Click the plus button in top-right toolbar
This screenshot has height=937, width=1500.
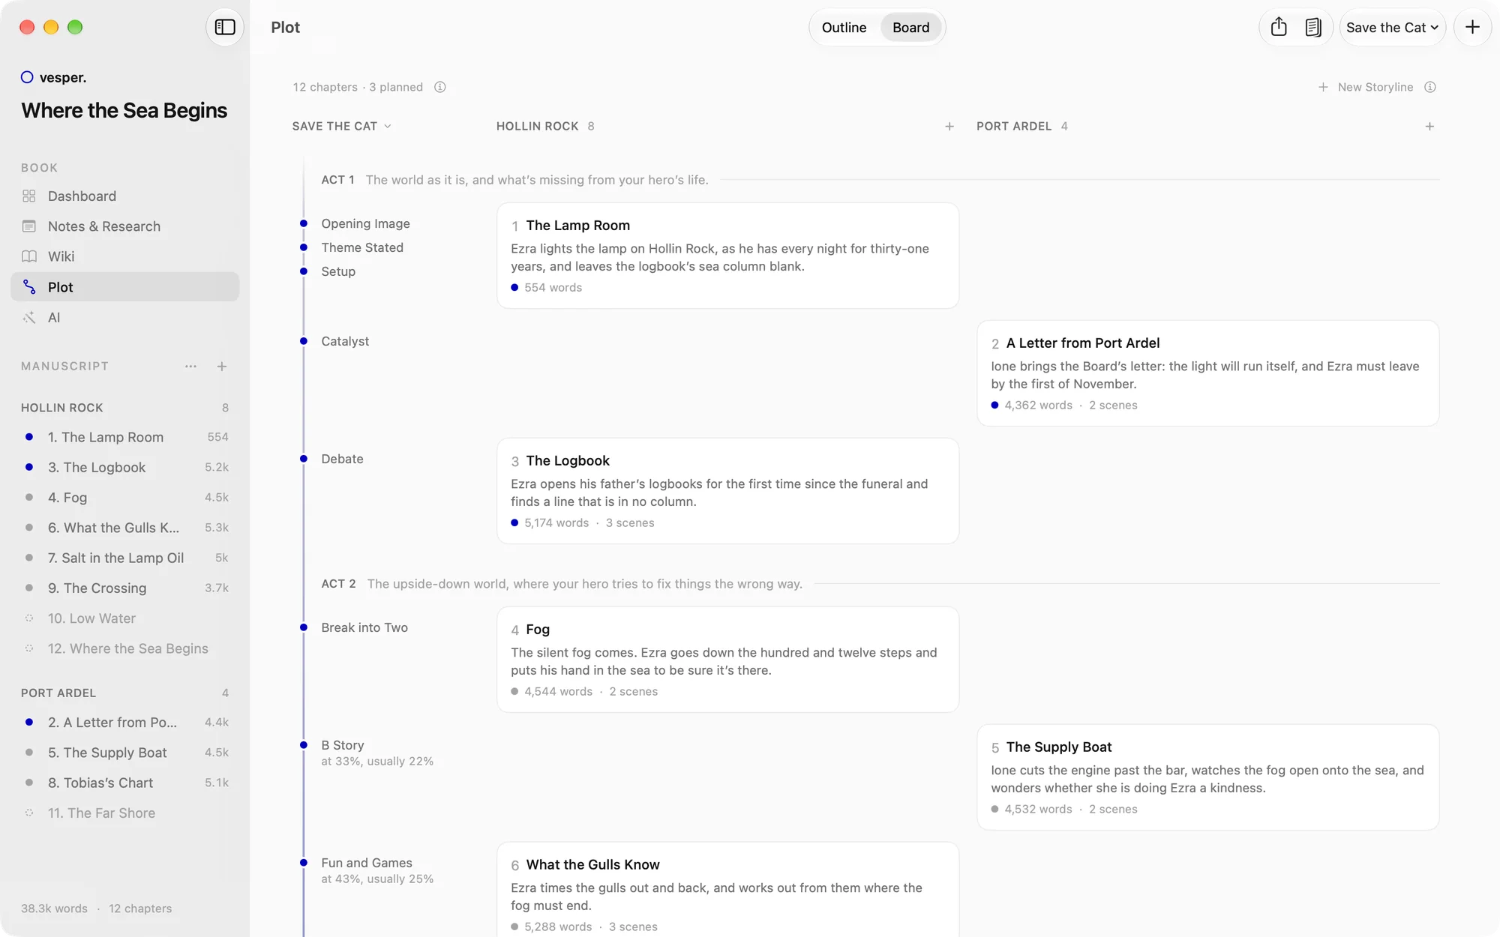(1472, 27)
